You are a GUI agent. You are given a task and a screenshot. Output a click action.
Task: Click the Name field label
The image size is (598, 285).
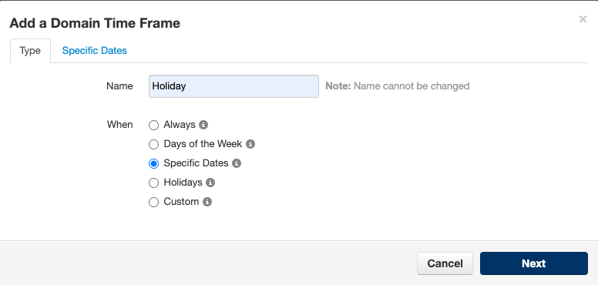[x=119, y=86]
